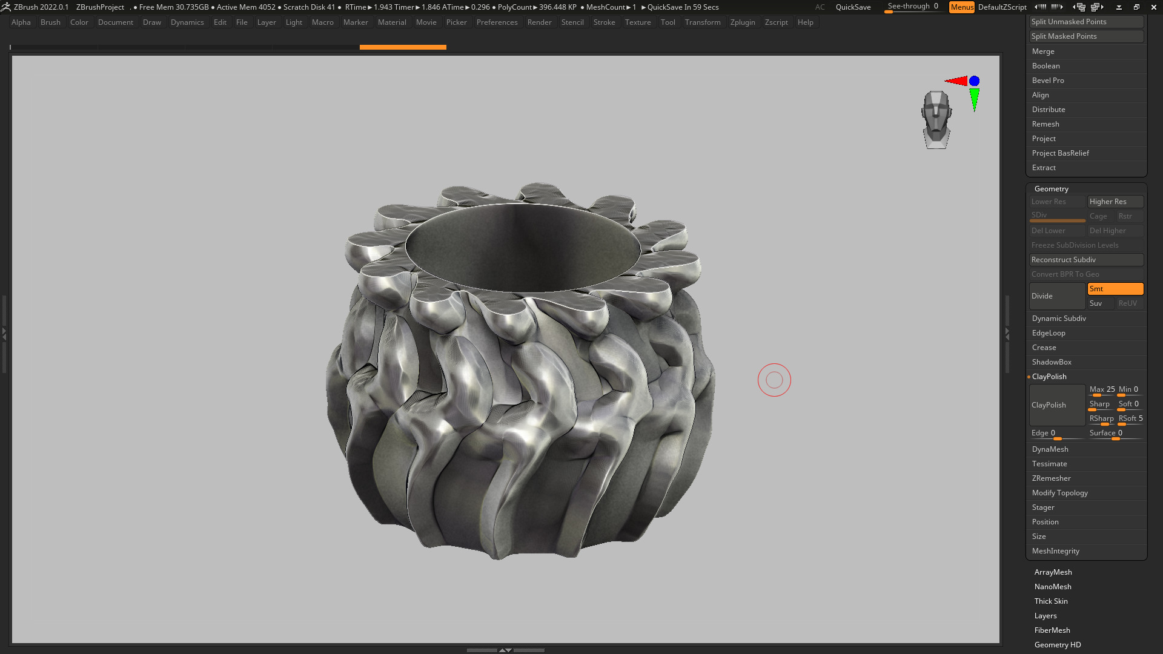Open the Stroke menu
Viewport: 1163px width, 654px height.
pos(604,22)
